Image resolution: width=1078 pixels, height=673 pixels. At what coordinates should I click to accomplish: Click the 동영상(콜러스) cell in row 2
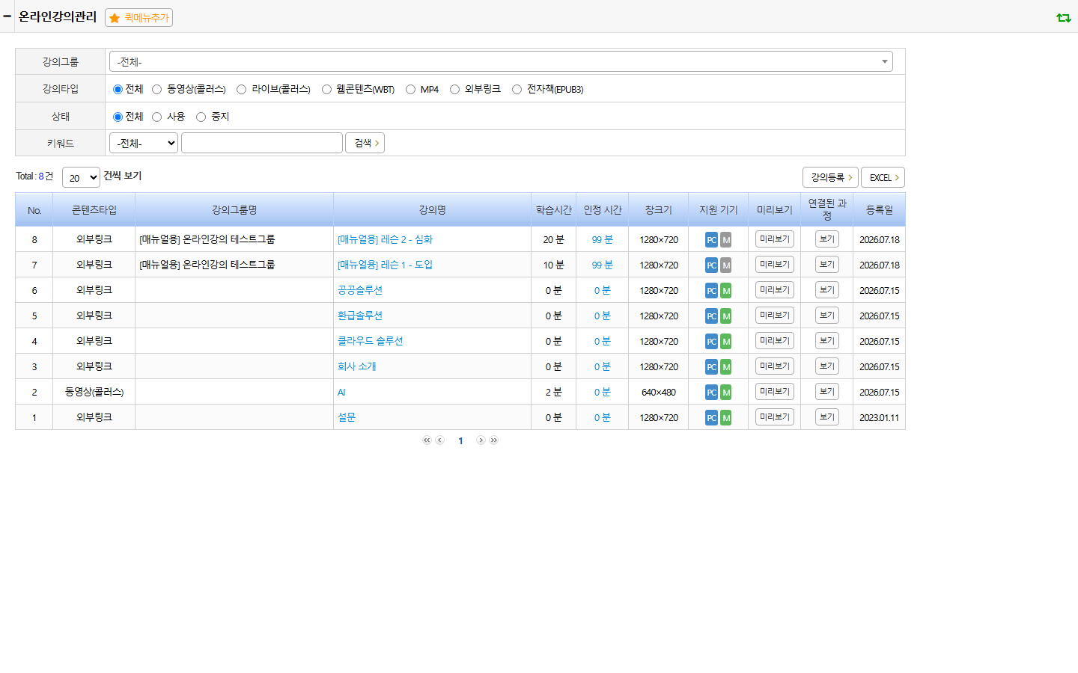click(94, 392)
